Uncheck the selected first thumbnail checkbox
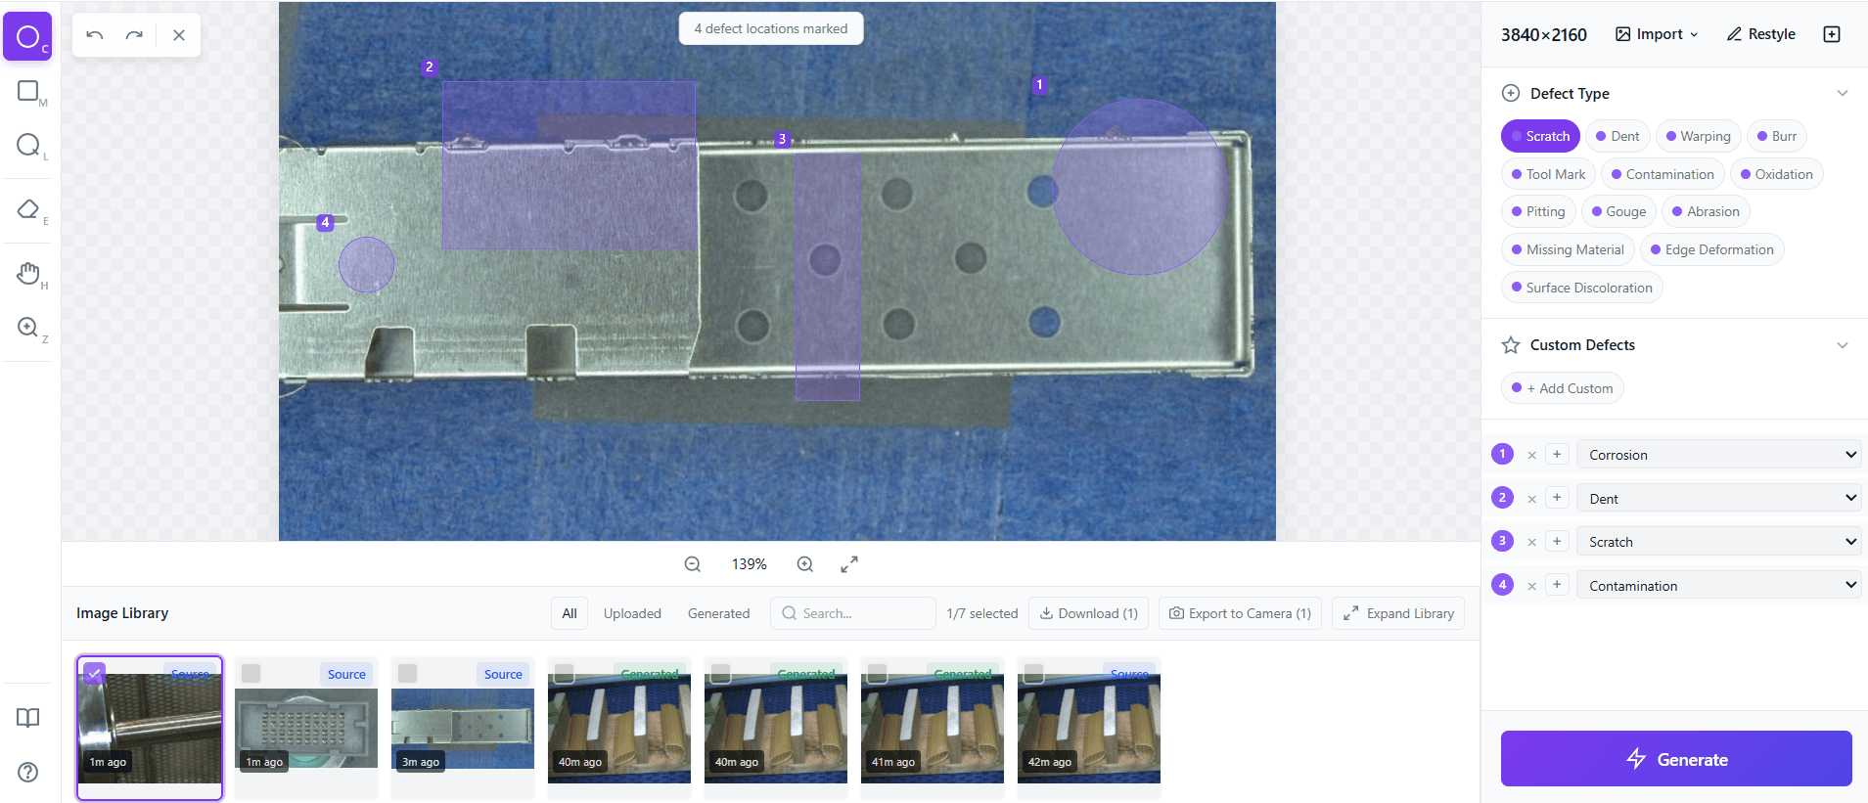The height and width of the screenshot is (803, 1868). [94, 673]
